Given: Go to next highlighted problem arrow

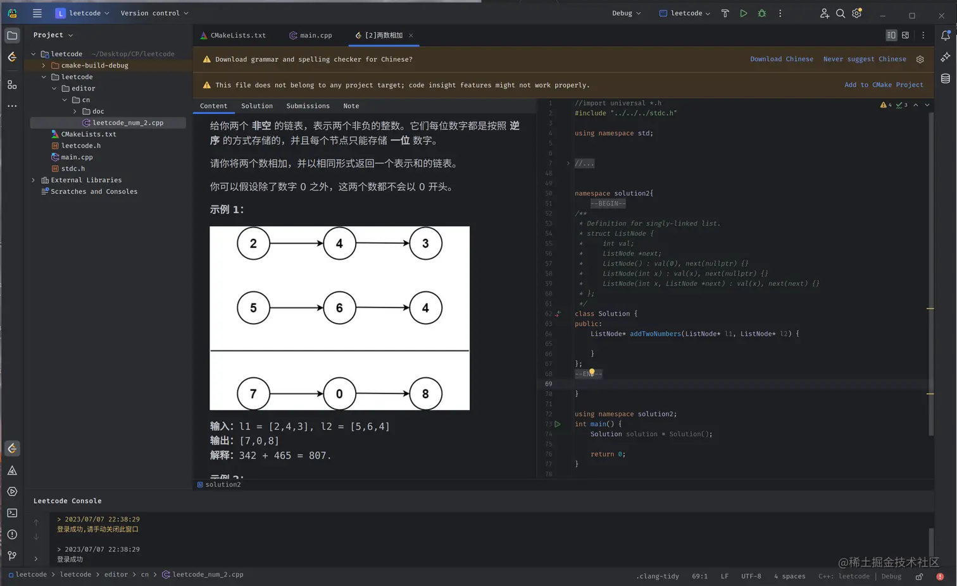Looking at the screenshot, I should coord(927,106).
